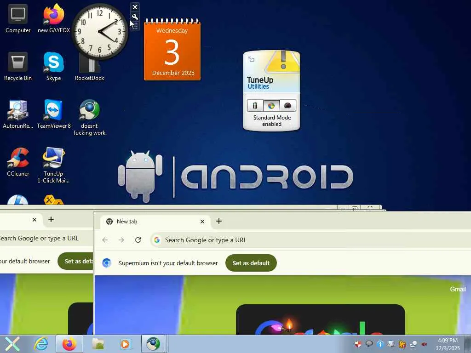Click the back arrow in the front Supermium window
Screen dimensions: 471x353
click(x=105, y=240)
